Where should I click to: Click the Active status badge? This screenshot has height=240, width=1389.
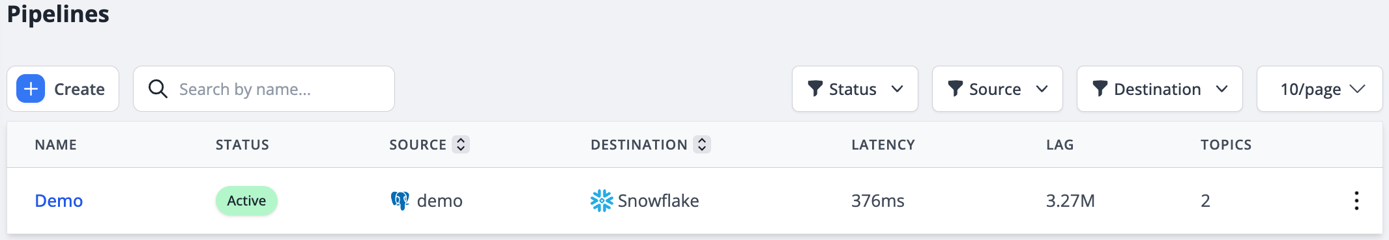point(246,200)
